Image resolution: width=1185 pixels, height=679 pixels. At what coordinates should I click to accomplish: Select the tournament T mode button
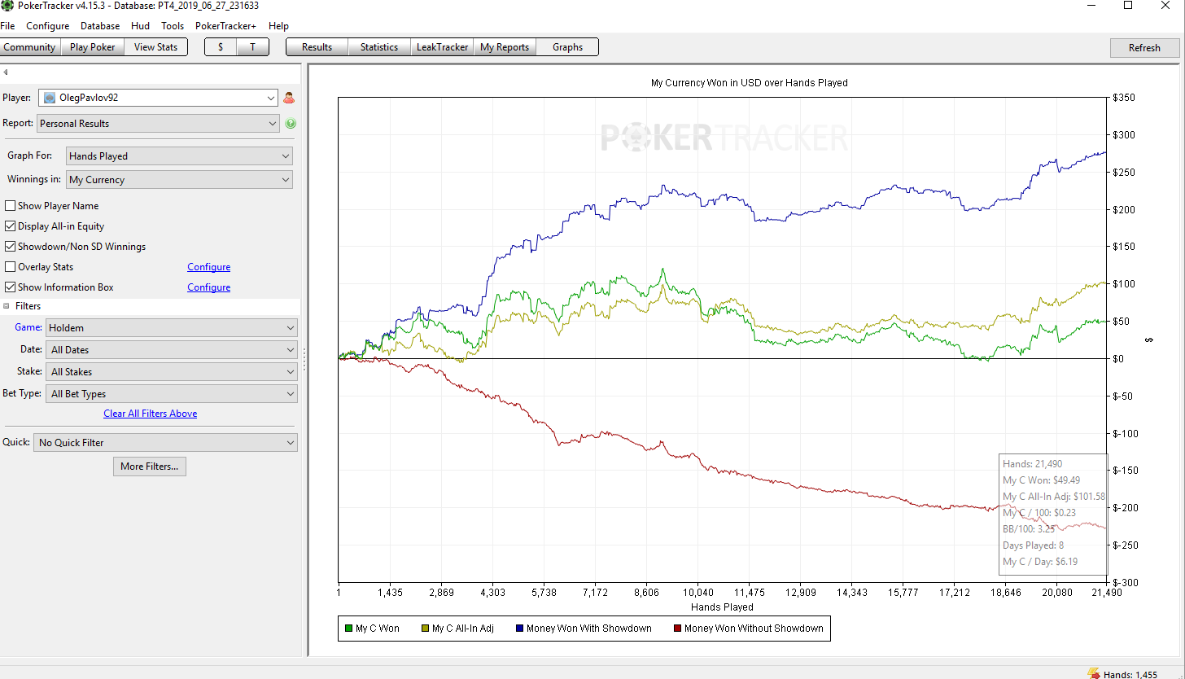coord(252,47)
